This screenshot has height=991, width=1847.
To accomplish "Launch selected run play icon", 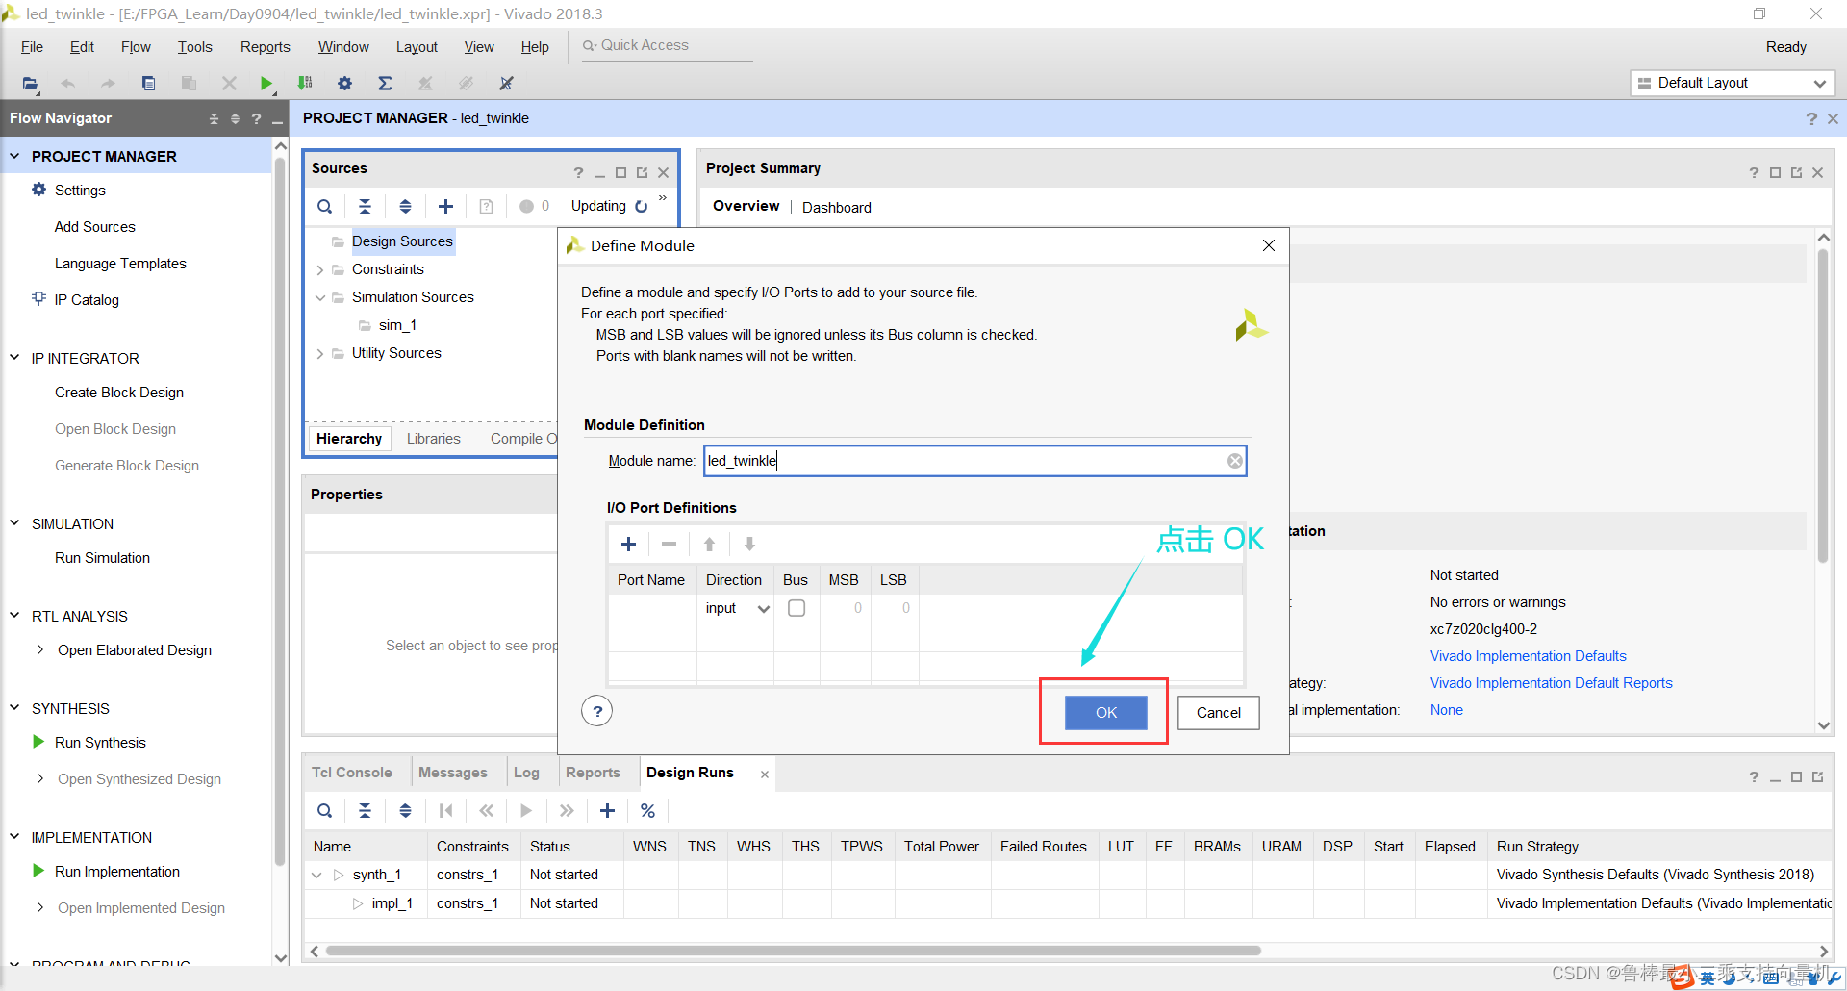I will (526, 811).
